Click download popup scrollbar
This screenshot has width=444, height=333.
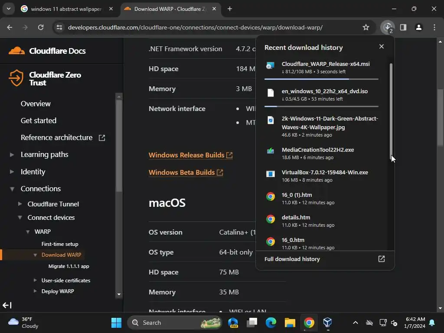pos(391,111)
